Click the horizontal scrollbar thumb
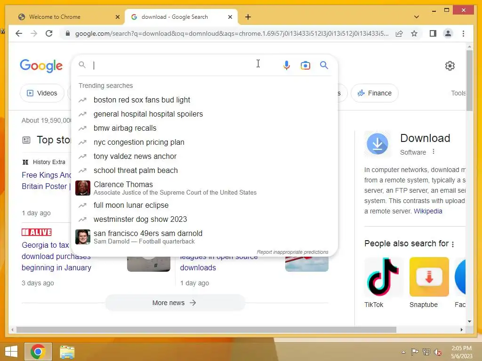The height and width of the screenshot is (361, 482). (x=206, y=330)
